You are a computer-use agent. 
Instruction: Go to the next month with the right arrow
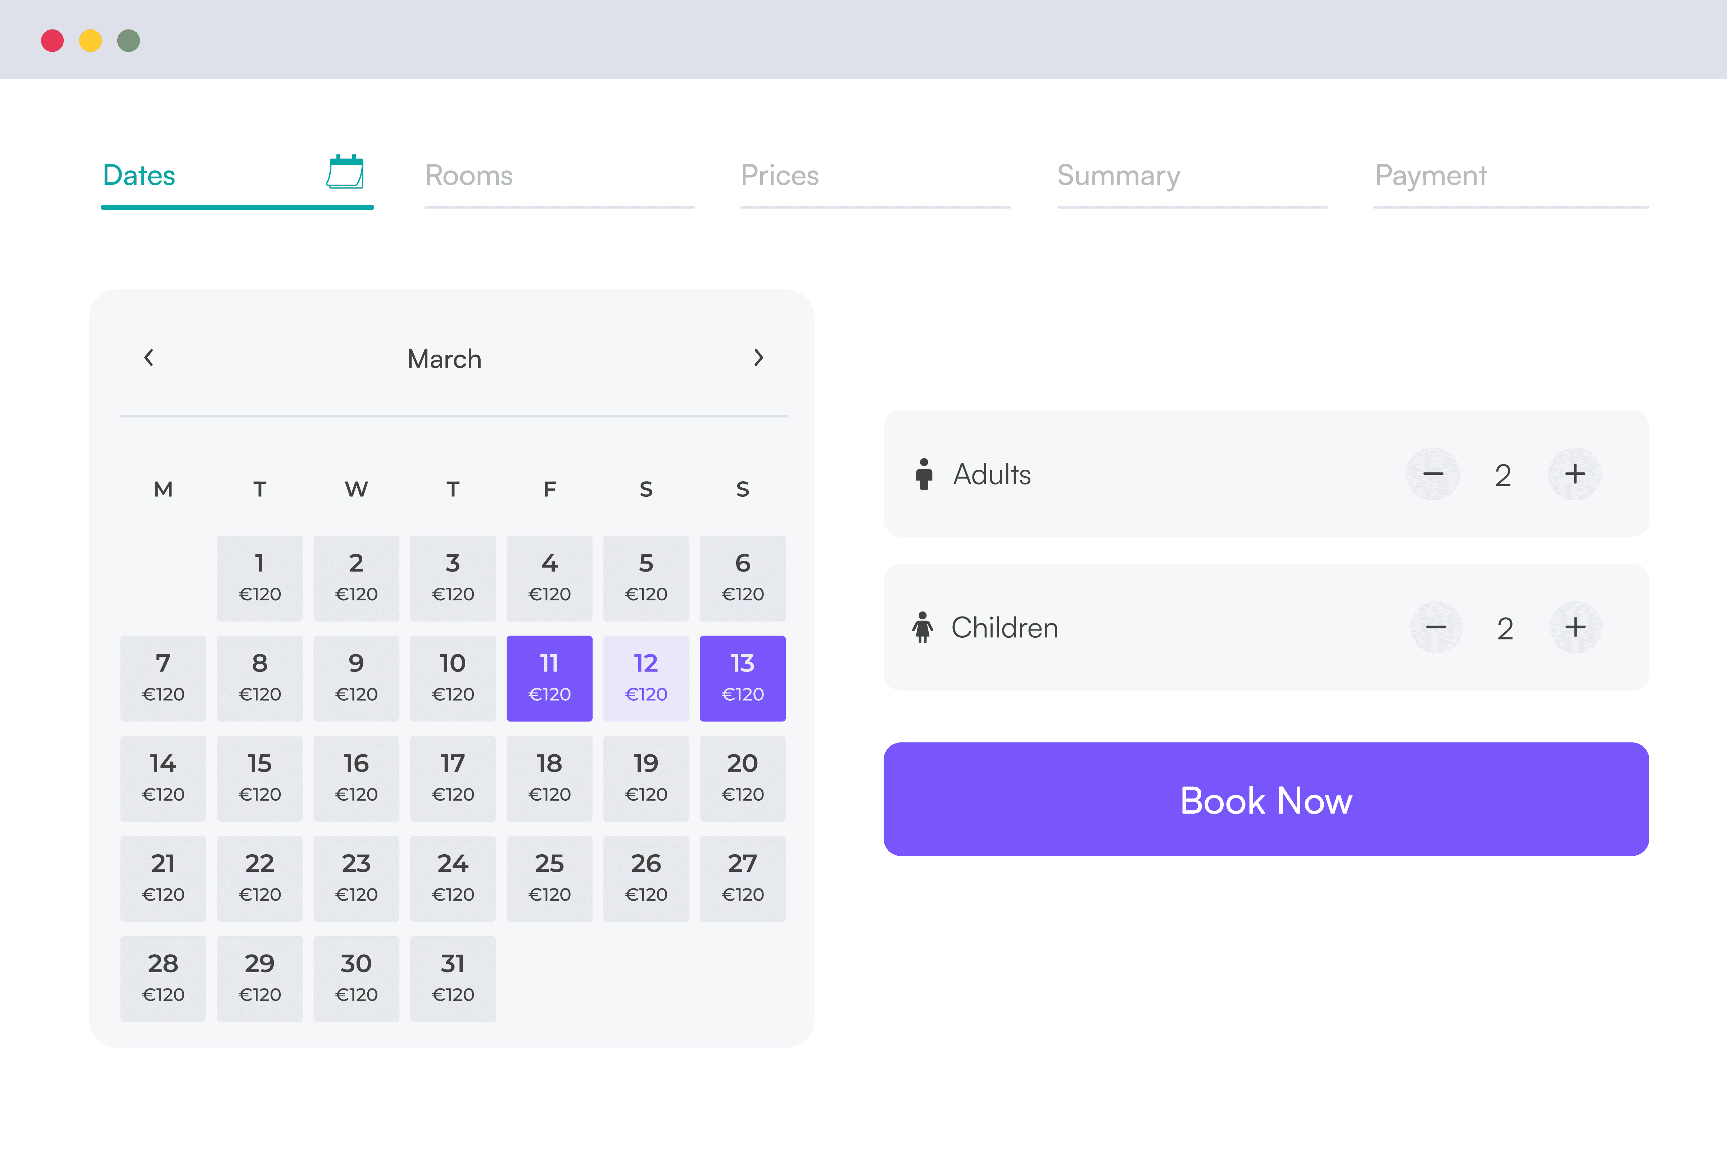tap(760, 358)
